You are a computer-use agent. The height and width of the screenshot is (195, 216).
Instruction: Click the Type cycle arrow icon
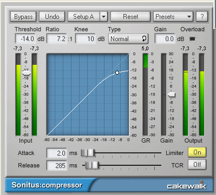point(144,38)
